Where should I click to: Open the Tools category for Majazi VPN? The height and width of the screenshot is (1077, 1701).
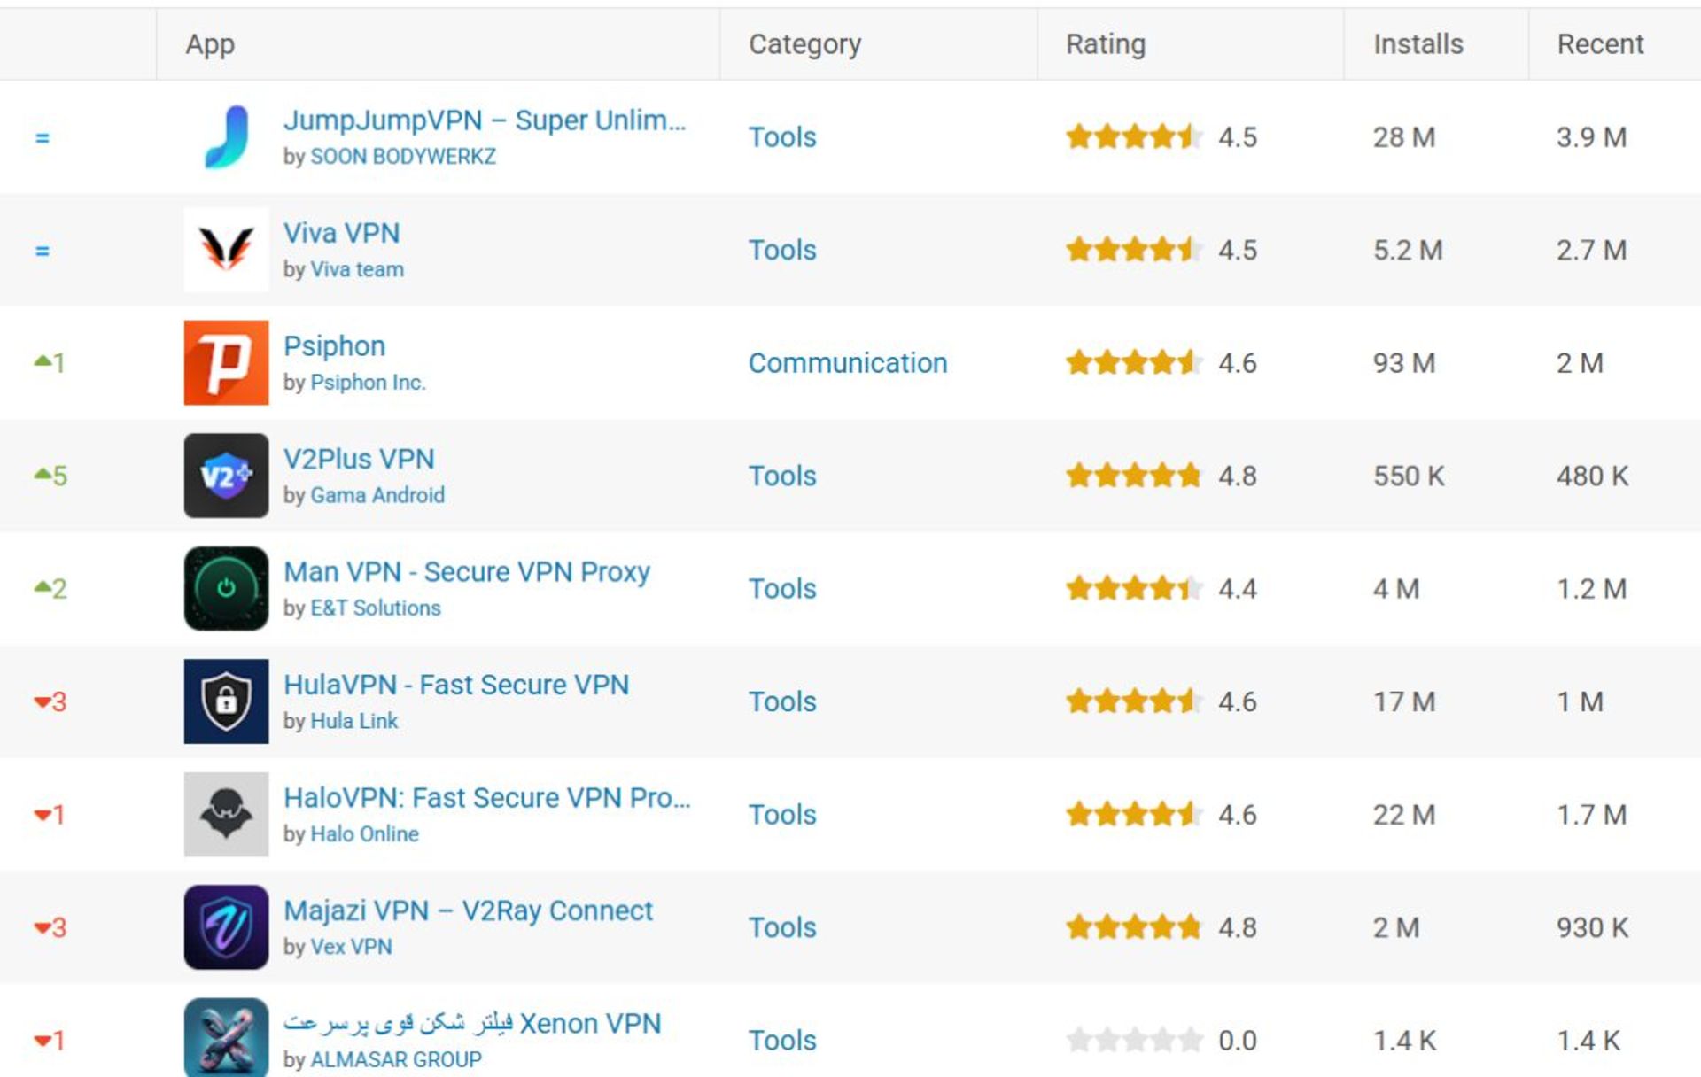(782, 927)
